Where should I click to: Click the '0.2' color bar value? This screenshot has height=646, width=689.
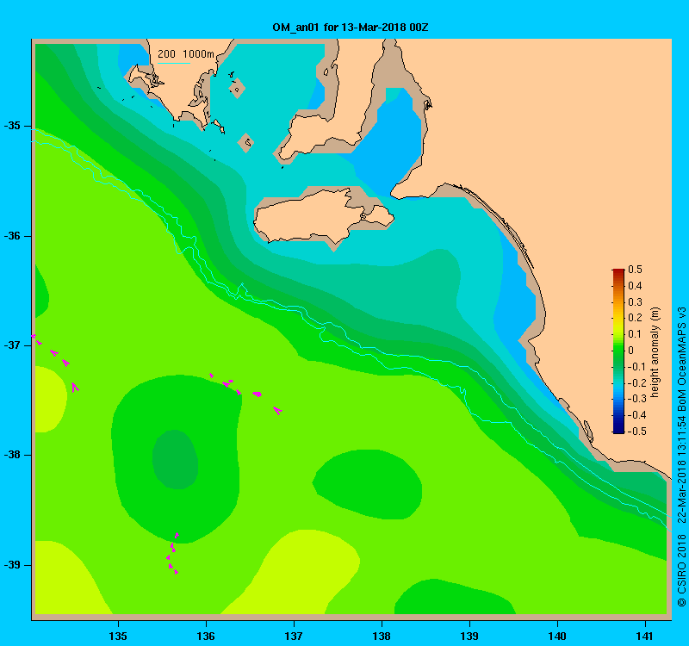[x=635, y=318]
